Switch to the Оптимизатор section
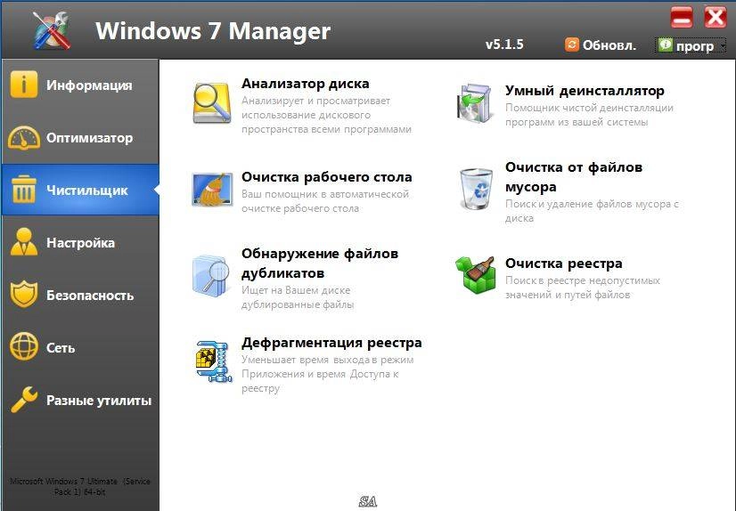736x511 pixels. pyautogui.click(x=80, y=137)
